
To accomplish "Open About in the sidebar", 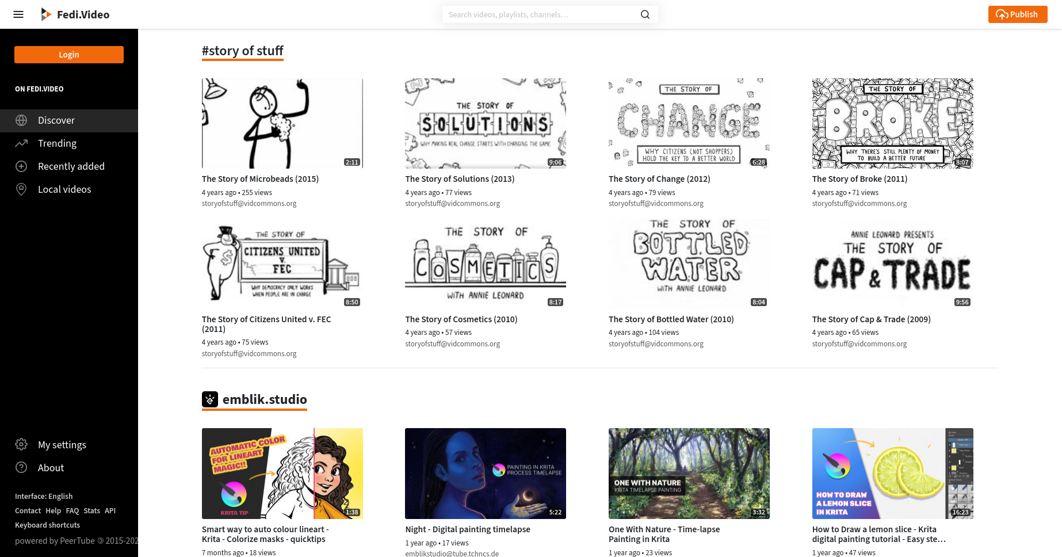I will [x=69, y=468].
